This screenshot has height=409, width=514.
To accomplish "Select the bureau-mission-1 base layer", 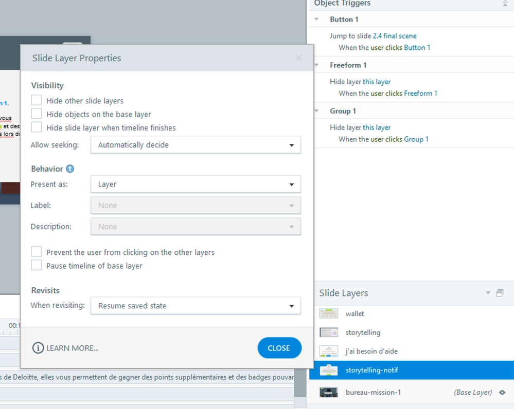I will 412,392.
